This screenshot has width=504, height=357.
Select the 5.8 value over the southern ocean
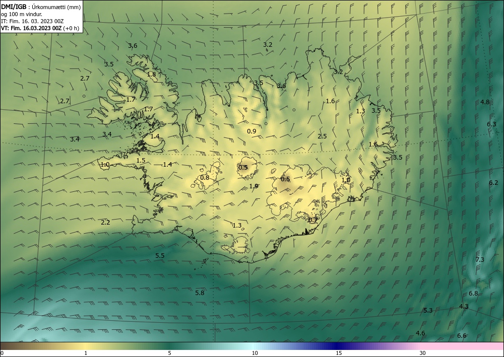pos(200,293)
